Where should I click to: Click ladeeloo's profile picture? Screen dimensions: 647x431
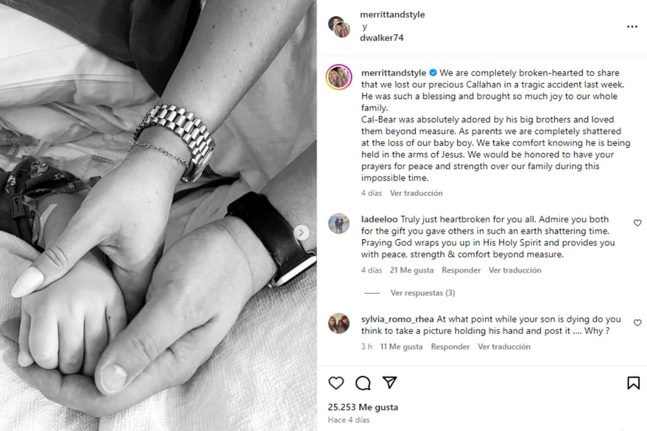click(x=339, y=224)
